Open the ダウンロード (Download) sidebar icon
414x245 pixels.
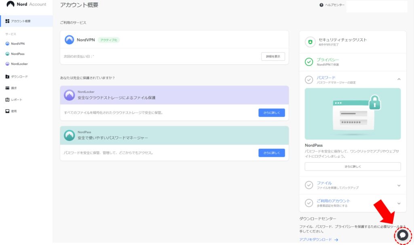7,76
